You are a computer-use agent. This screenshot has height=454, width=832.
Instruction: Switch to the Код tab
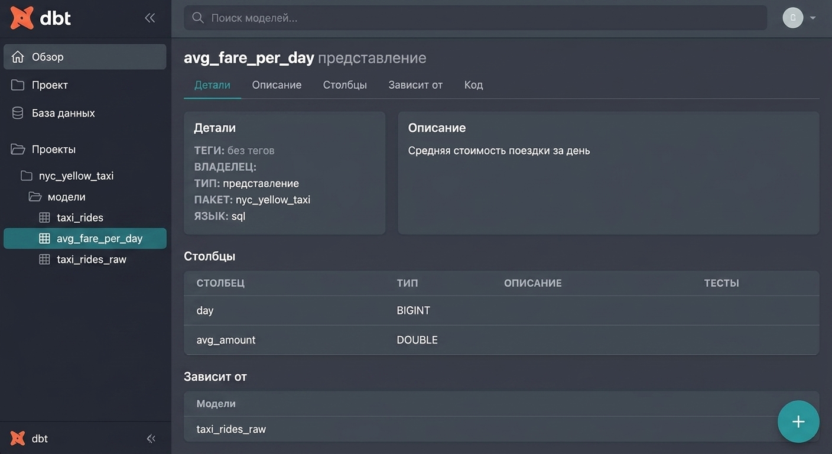[x=473, y=85]
